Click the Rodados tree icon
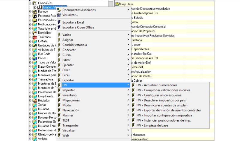 (x=35, y=101)
